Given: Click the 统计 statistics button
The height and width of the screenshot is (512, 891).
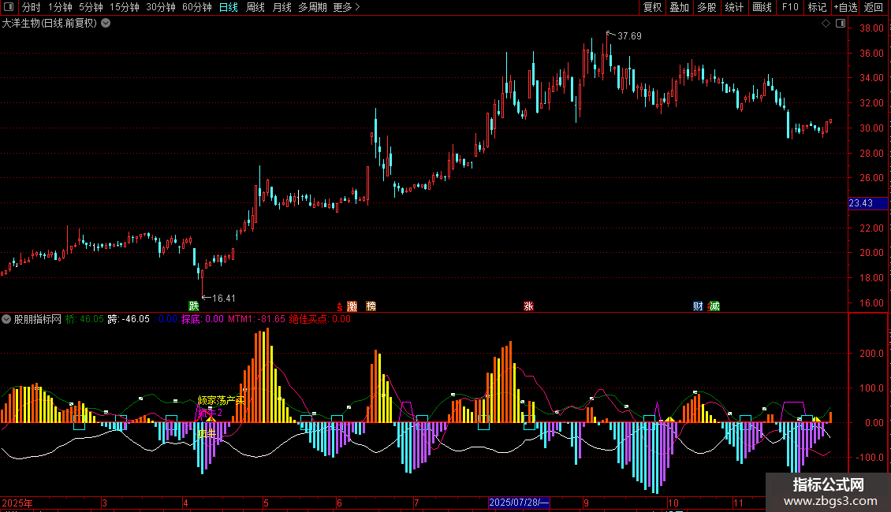Looking at the screenshot, I should tap(734, 7).
